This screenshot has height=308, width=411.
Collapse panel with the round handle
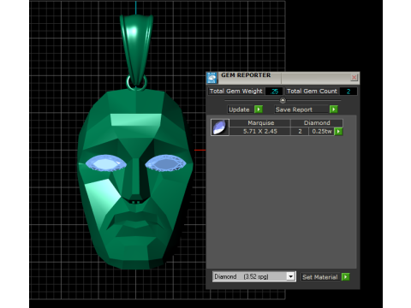coord(283,100)
